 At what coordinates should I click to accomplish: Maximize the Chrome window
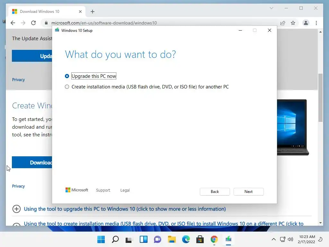[301, 8]
